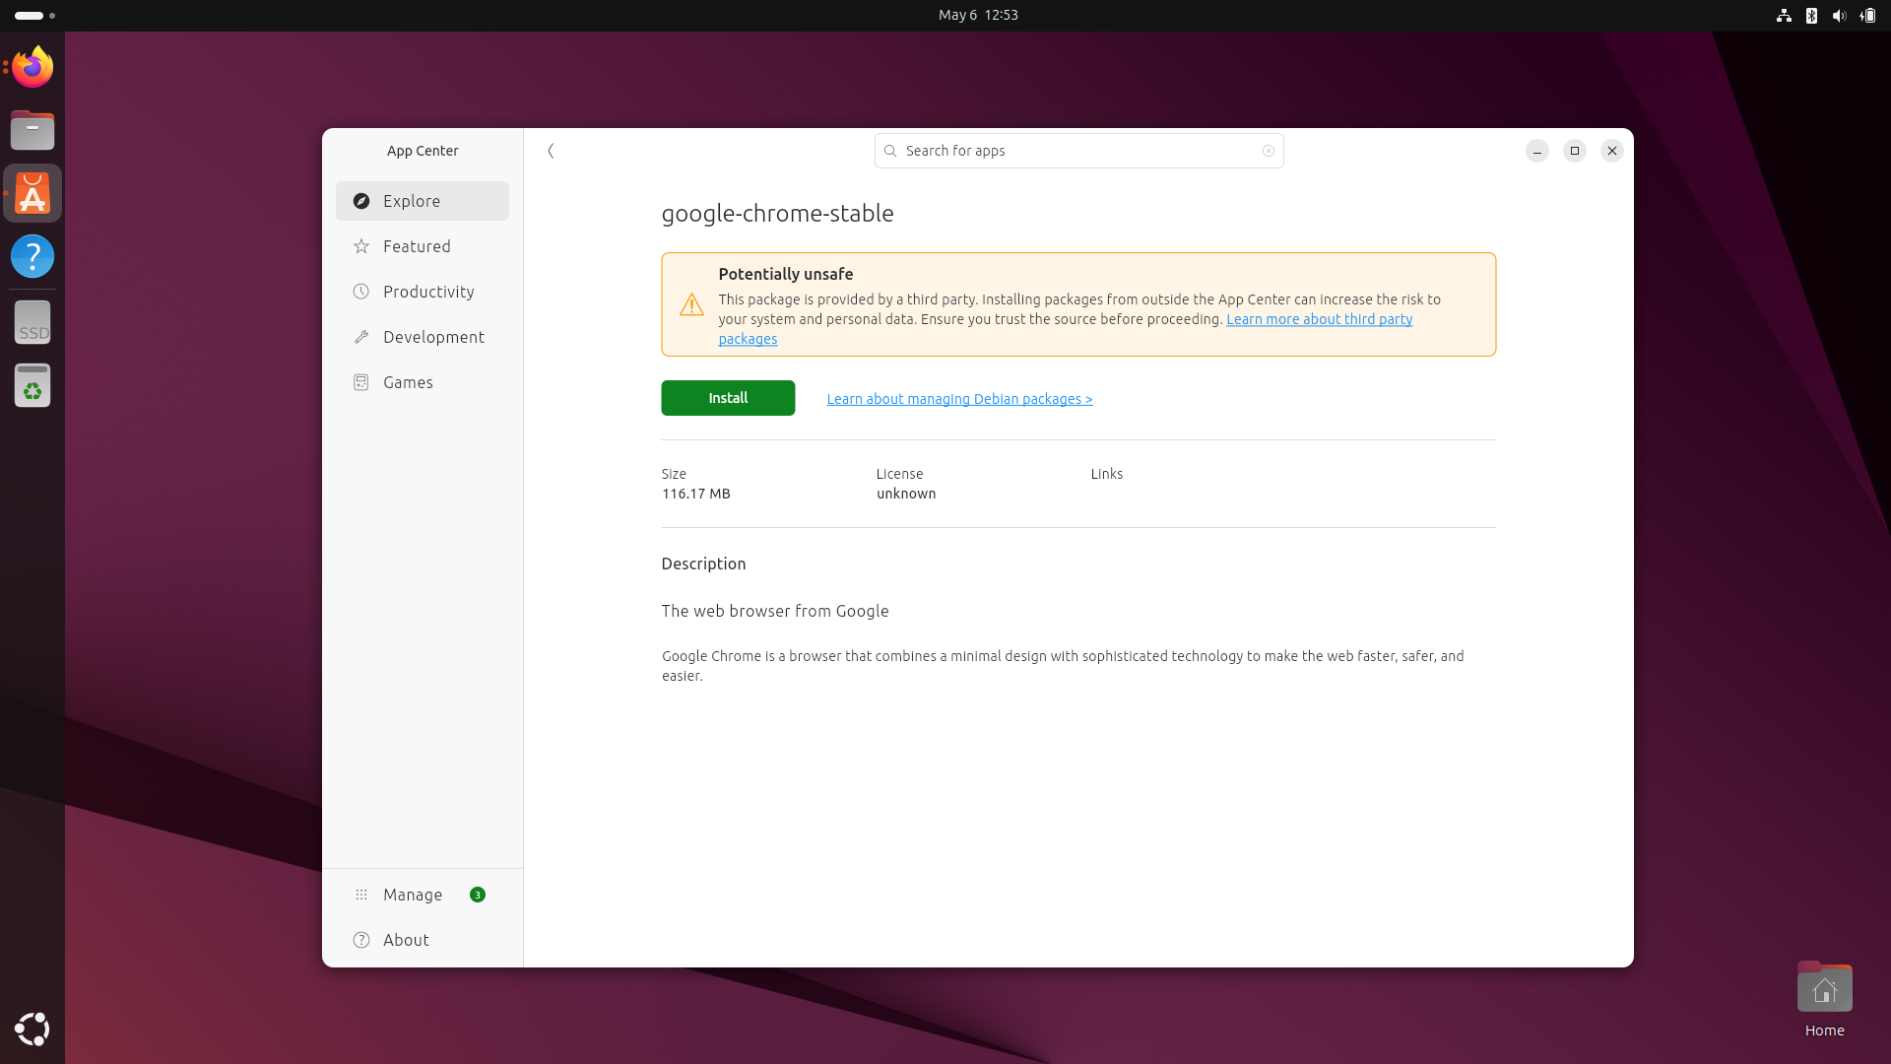1891x1064 pixels.
Task: Click the License label
Action: (x=899, y=474)
